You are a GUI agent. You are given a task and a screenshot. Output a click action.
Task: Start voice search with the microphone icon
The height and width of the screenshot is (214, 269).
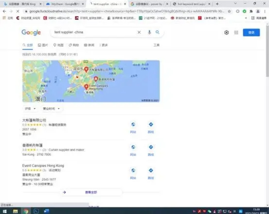tap(149, 32)
